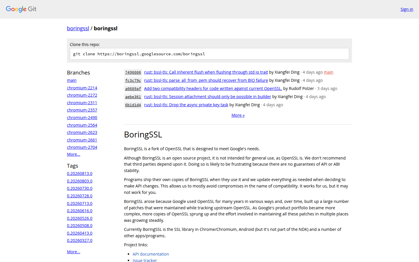This screenshot has width=419, height=262.
Task: Click the 'Project links:' text
Action: coord(136,245)
